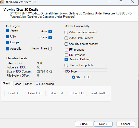Enable Security sector present checkbox
The image size is (139, 128).
tap(66, 44)
